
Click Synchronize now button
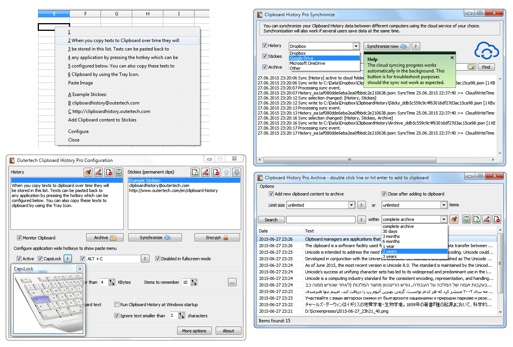(387, 46)
